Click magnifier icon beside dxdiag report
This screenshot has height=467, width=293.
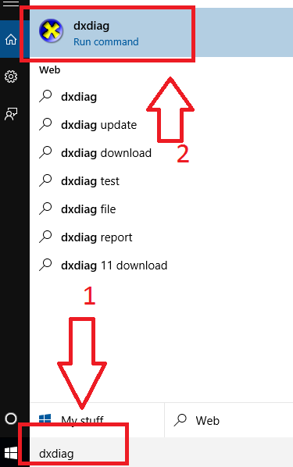[x=45, y=237]
